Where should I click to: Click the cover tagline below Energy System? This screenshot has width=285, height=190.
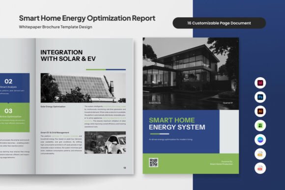coord(171,139)
